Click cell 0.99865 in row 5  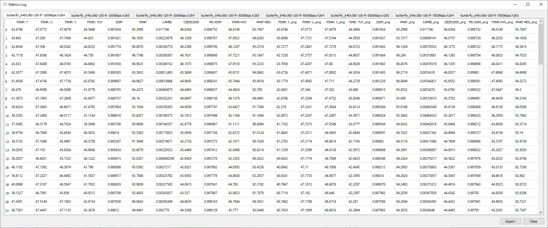point(478,73)
